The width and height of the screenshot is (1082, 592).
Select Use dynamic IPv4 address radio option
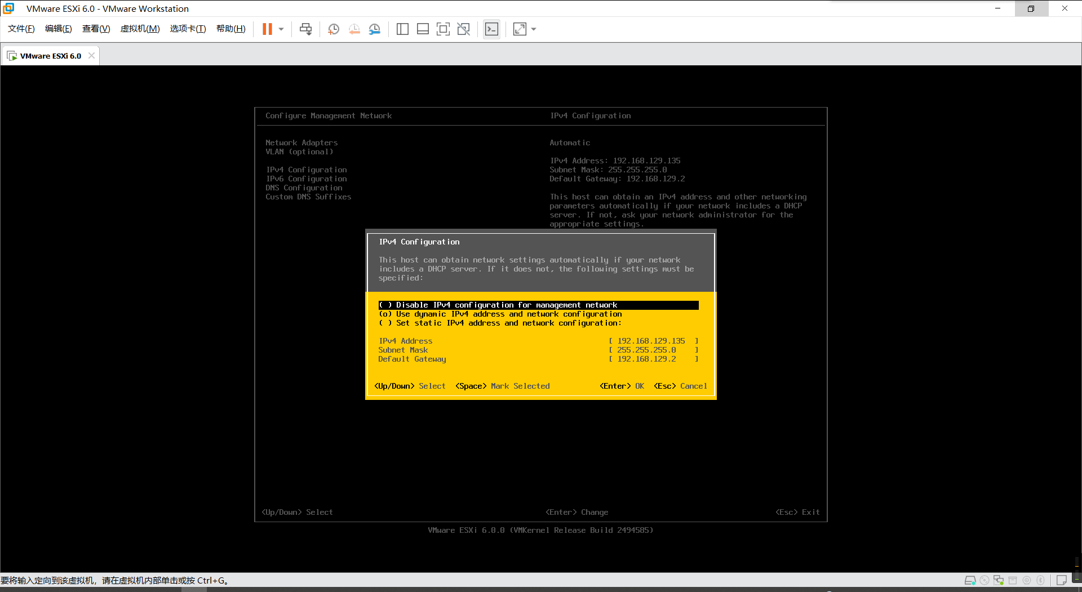(x=500, y=314)
